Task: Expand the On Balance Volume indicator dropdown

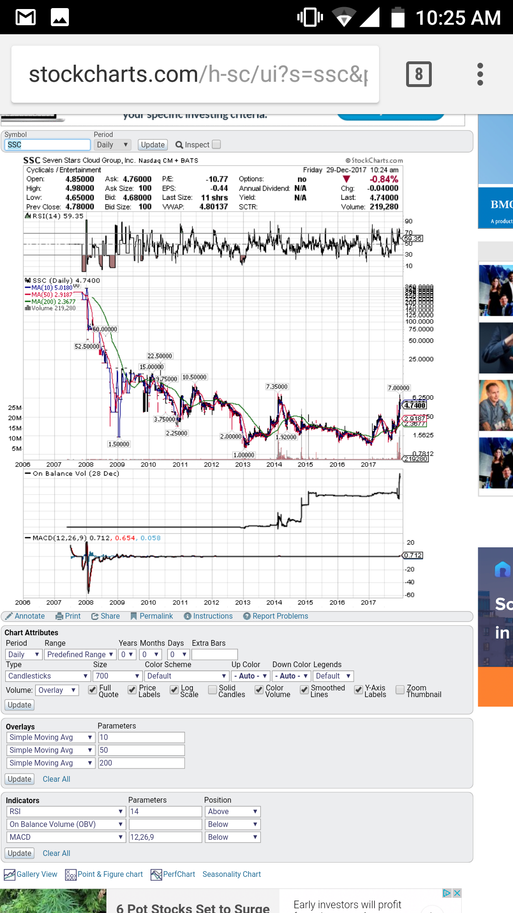Action: [x=66, y=825]
